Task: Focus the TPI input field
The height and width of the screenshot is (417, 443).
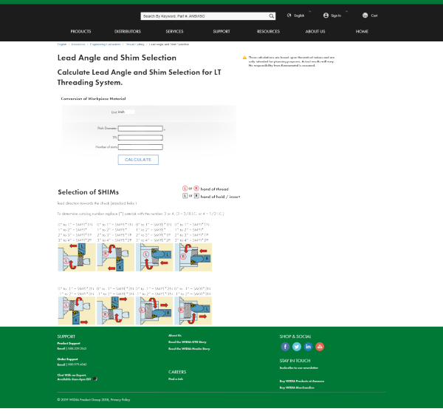Action: (140, 138)
